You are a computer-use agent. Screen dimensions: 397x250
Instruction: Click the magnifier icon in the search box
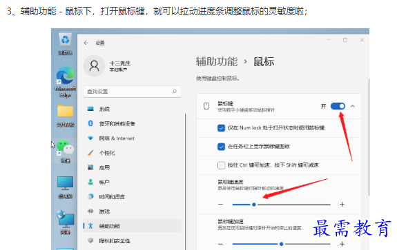(175, 91)
